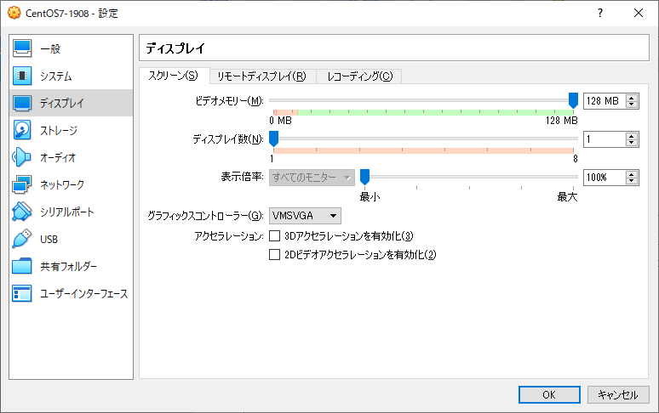Click the VirtualBox gear icon in title bar
The height and width of the screenshot is (413, 659).
click(x=14, y=13)
